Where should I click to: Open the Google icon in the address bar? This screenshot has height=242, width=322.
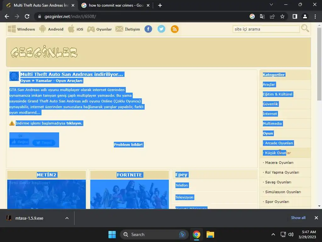[x=252, y=16]
